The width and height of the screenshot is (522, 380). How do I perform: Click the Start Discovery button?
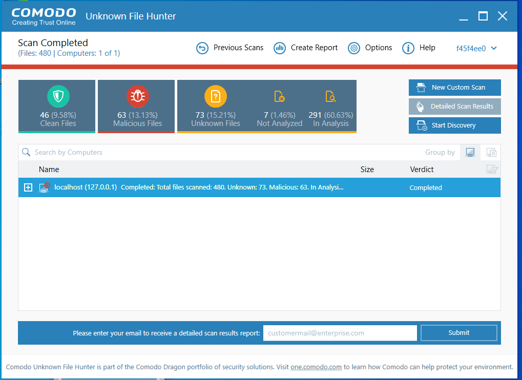coord(455,125)
